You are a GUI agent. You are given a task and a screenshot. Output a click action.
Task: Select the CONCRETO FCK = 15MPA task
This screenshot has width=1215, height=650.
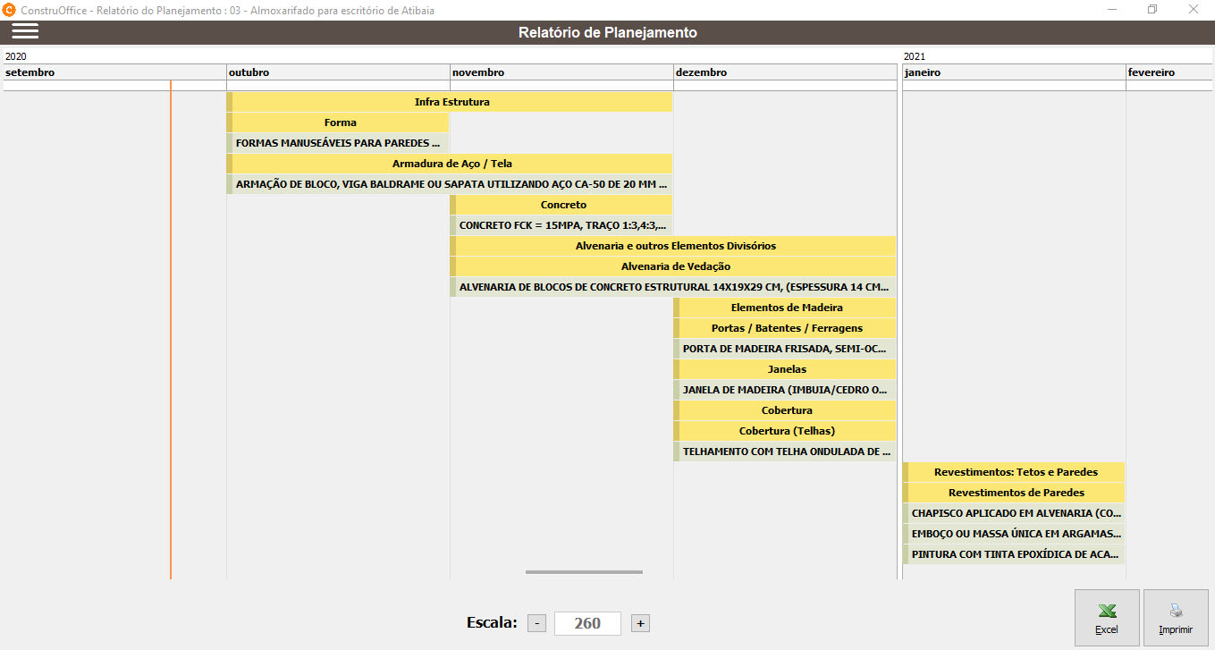(x=561, y=225)
